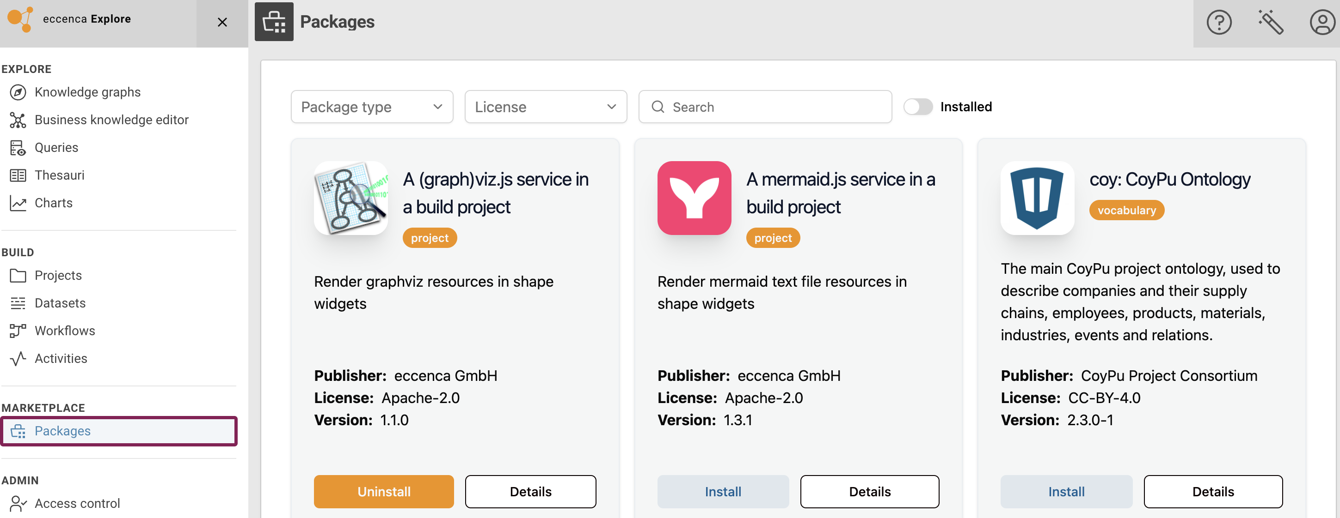Show Activities page
The image size is (1340, 518).
(x=61, y=359)
